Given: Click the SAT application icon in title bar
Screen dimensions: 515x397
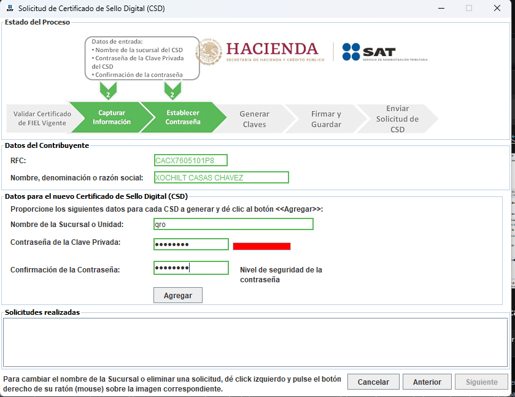Looking at the screenshot, I should pyautogui.click(x=10, y=8).
